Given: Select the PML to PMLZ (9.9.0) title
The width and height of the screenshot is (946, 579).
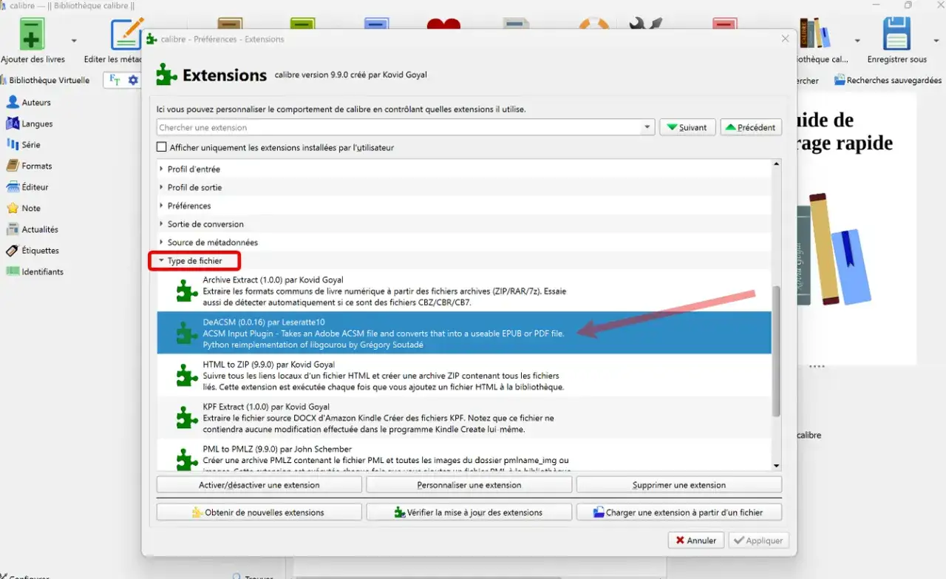Looking at the screenshot, I should (x=277, y=449).
